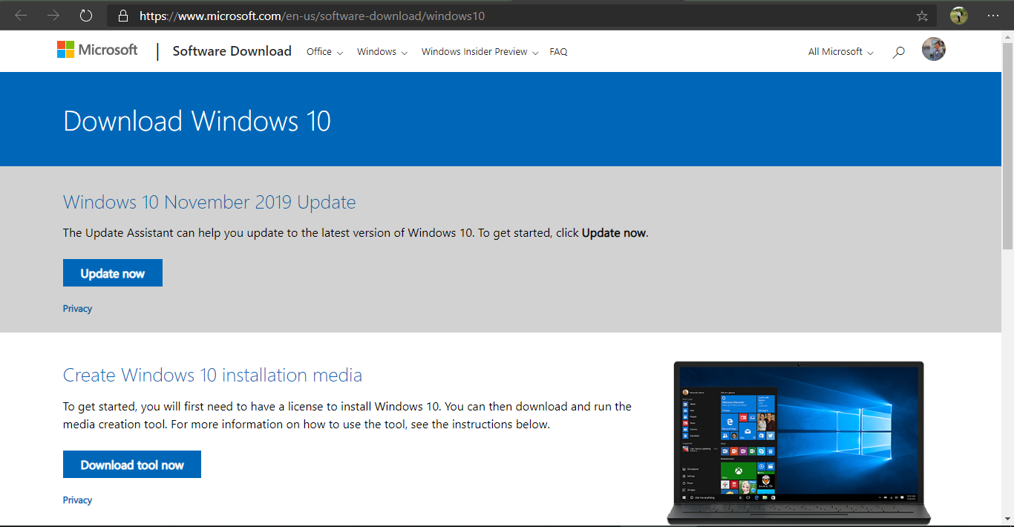The height and width of the screenshot is (527, 1014).
Task: Expand the Windows Insider Preview dropdown
Action: click(x=480, y=52)
